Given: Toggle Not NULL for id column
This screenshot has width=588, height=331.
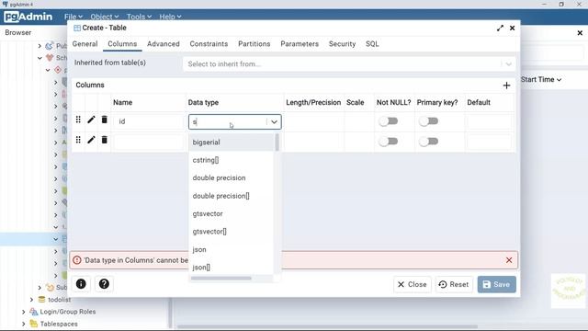Looking at the screenshot, I should pos(388,121).
